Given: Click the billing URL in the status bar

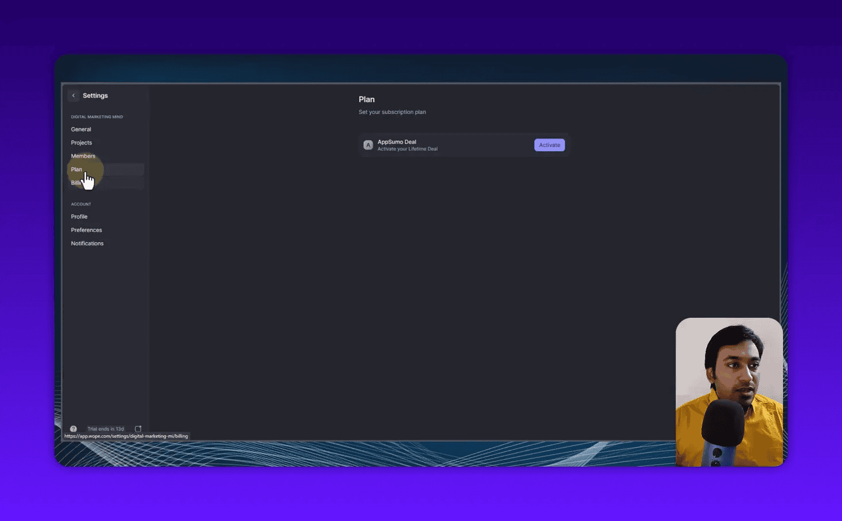Looking at the screenshot, I should pyautogui.click(x=126, y=436).
